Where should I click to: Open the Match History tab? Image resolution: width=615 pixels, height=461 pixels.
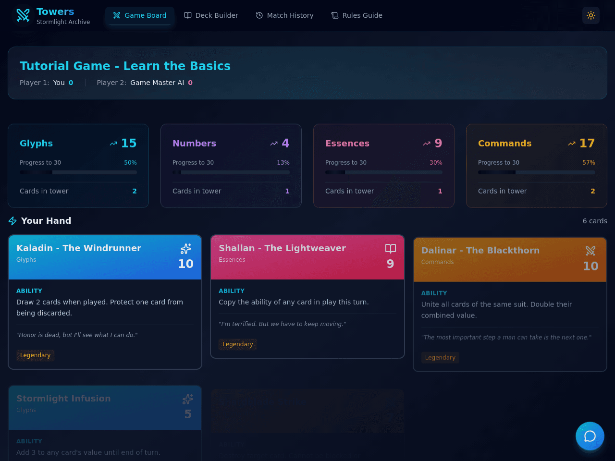click(284, 15)
